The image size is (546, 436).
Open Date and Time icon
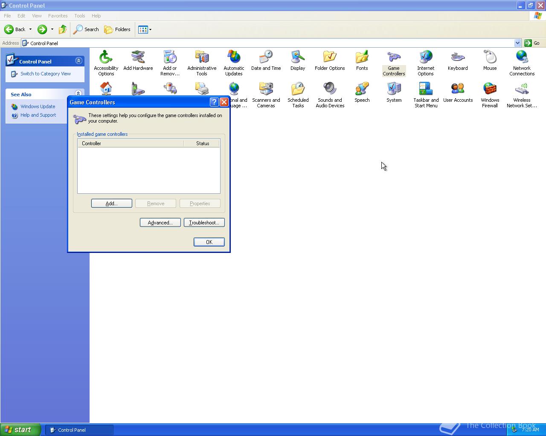point(266,60)
